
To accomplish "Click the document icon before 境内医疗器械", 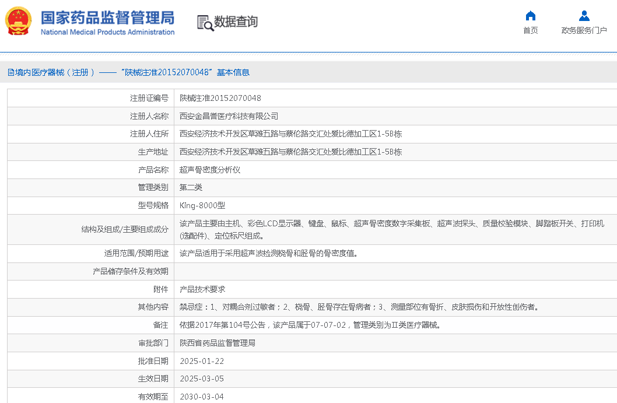I will (10, 72).
